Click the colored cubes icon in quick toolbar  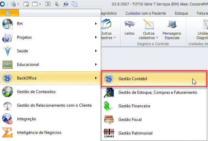[13, 4]
